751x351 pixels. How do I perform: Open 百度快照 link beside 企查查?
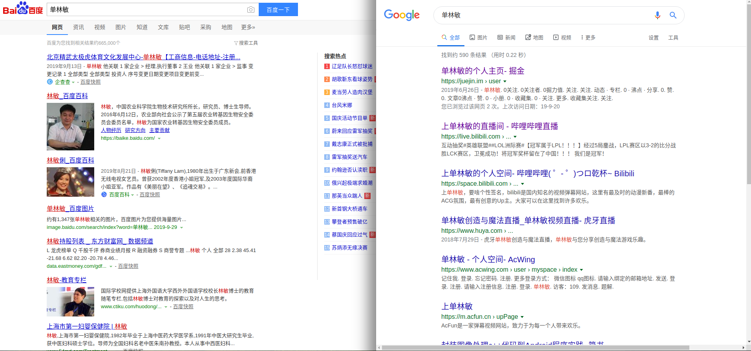click(91, 82)
